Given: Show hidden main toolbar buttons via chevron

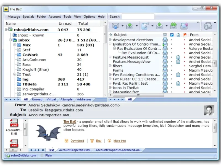Looking at the screenshot, I should (x=198, y=22).
